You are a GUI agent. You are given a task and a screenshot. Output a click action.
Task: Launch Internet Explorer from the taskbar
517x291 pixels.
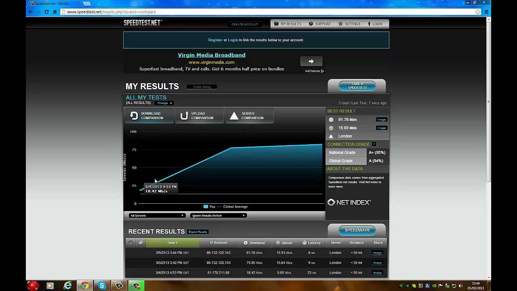(x=67, y=286)
